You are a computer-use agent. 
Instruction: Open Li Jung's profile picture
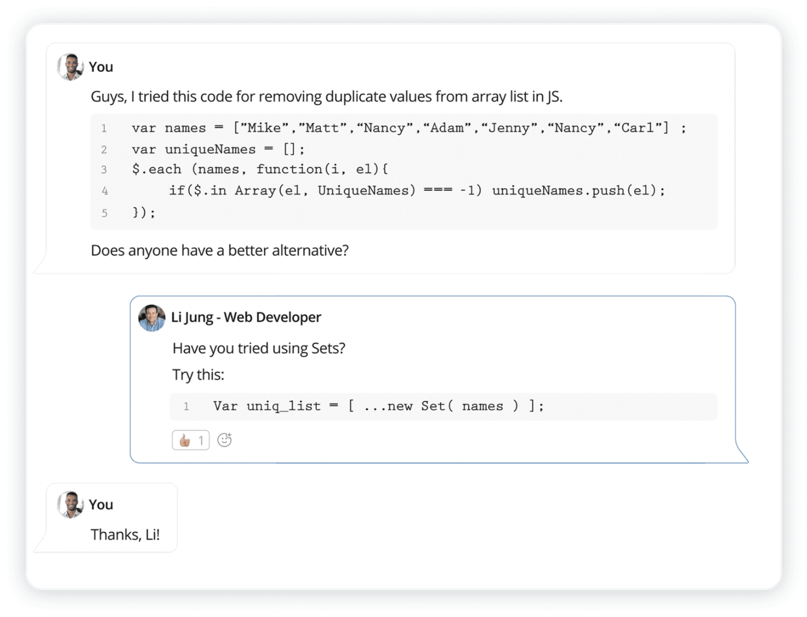152,318
